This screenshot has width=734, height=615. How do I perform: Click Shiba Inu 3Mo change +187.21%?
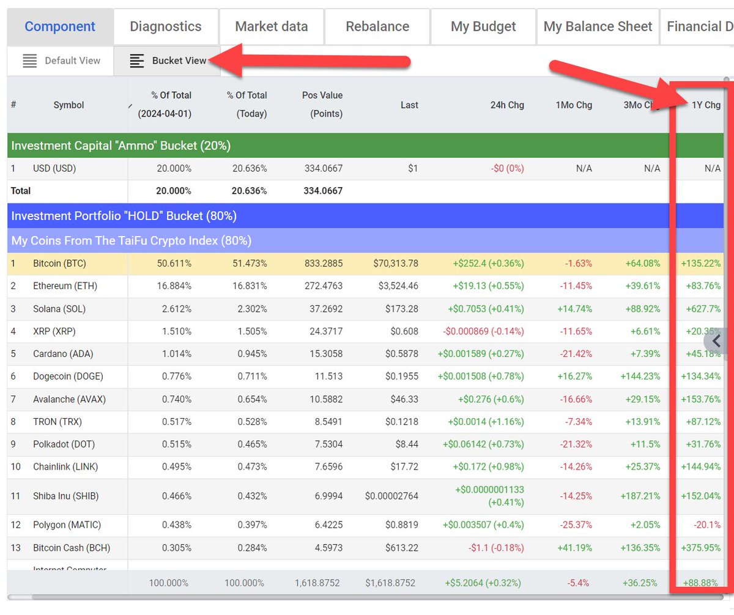pos(639,496)
